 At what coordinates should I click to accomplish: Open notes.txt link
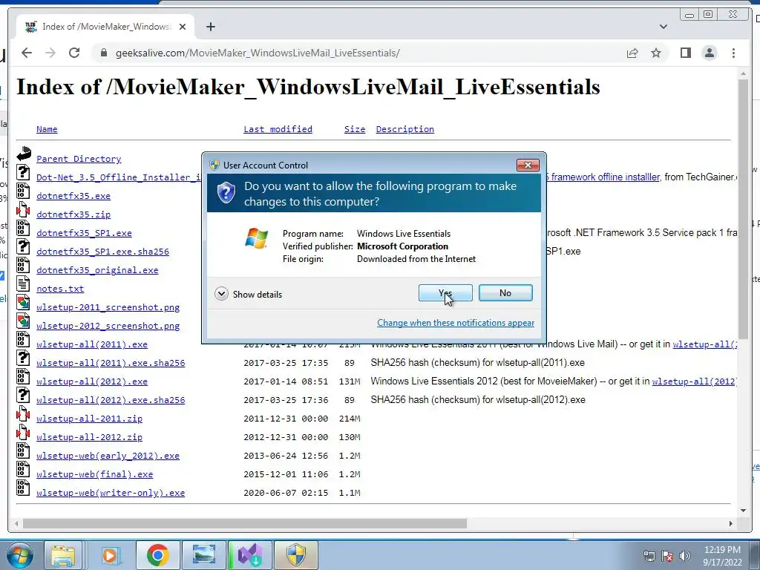click(60, 289)
